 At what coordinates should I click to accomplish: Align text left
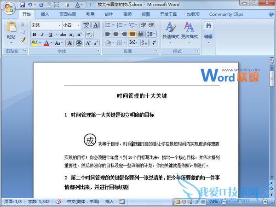tap(108, 34)
